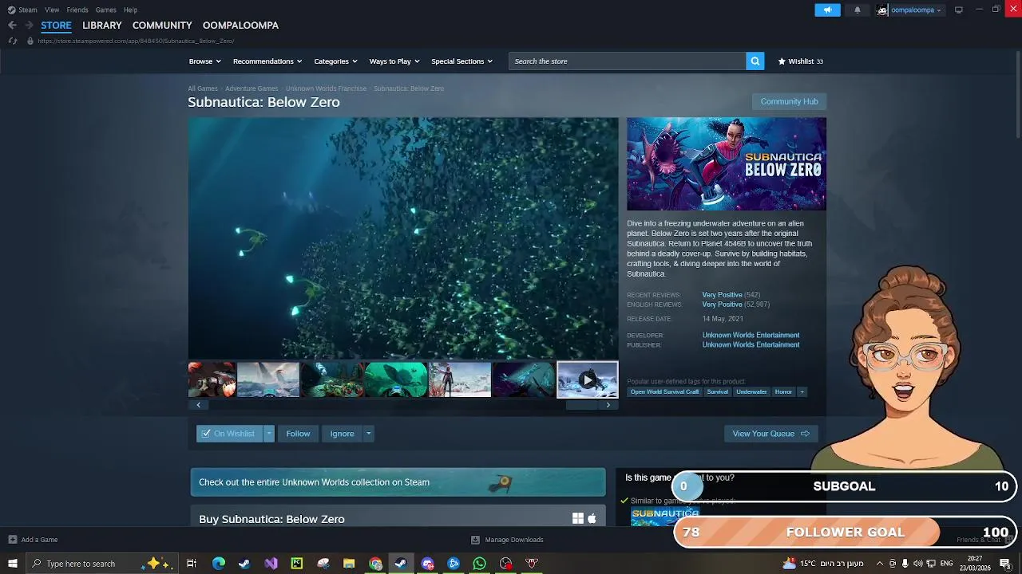Switch to the COMMUNITY tab
This screenshot has height=574, width=1022.
coord(162,26)
